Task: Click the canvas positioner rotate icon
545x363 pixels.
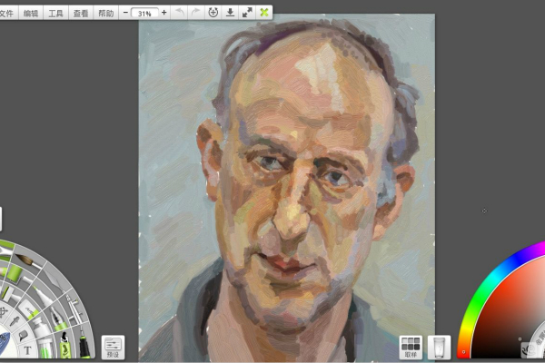Action: click(x=213, y=13)
